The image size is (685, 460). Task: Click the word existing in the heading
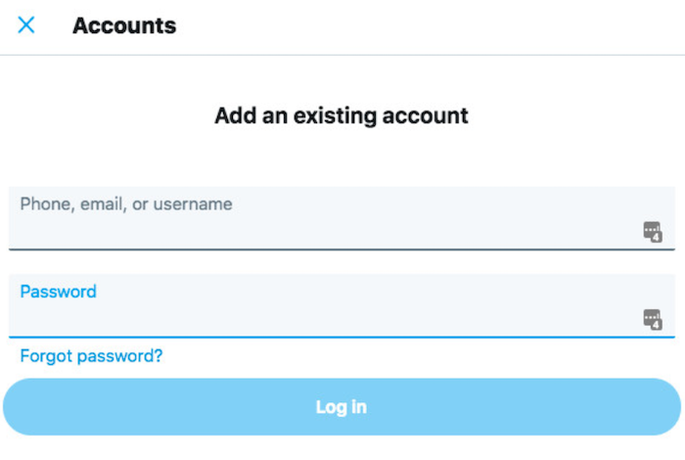coord(335,116)
